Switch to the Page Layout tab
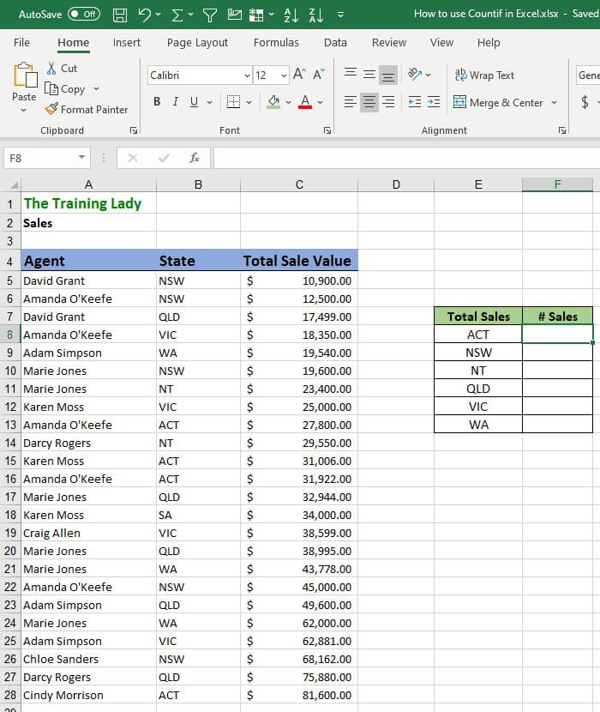600x712 pixels. coord(197,43)
